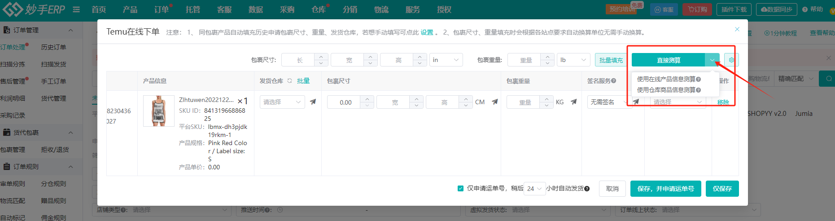The height and width of the screenshot is (221, 835).
Task: Click the 仅保存 button
Action: (x=722, y=189)
